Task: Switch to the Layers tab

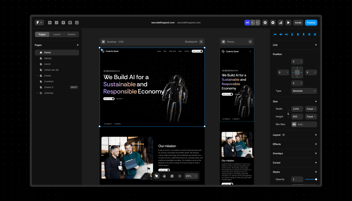Action: (x=57, y=34)
